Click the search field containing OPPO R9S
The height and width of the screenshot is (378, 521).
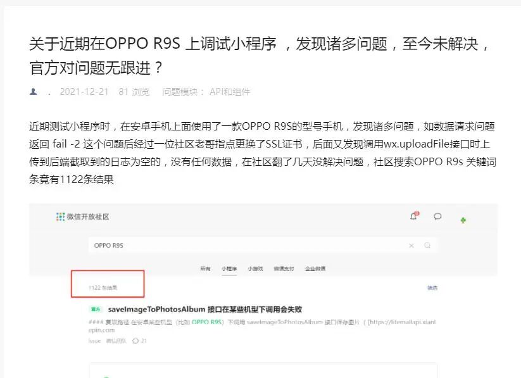[263, 245]
